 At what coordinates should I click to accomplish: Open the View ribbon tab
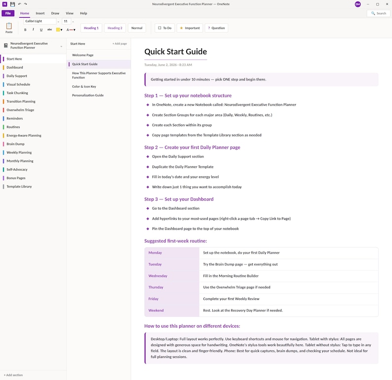coord(70,13)
